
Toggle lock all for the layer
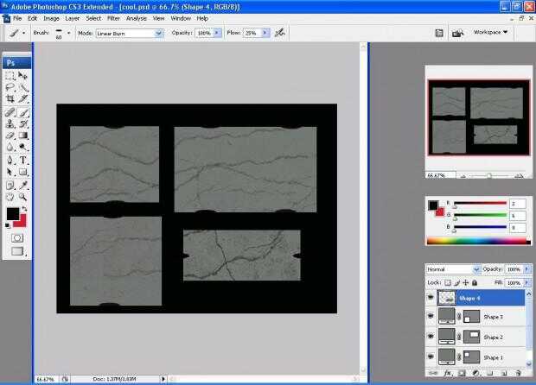[475, 282]
